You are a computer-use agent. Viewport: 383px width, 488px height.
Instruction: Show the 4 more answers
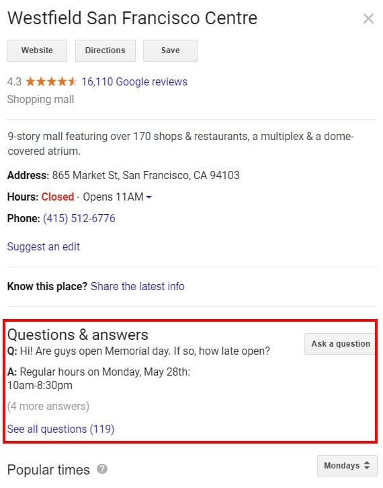[x=48, y=407]
